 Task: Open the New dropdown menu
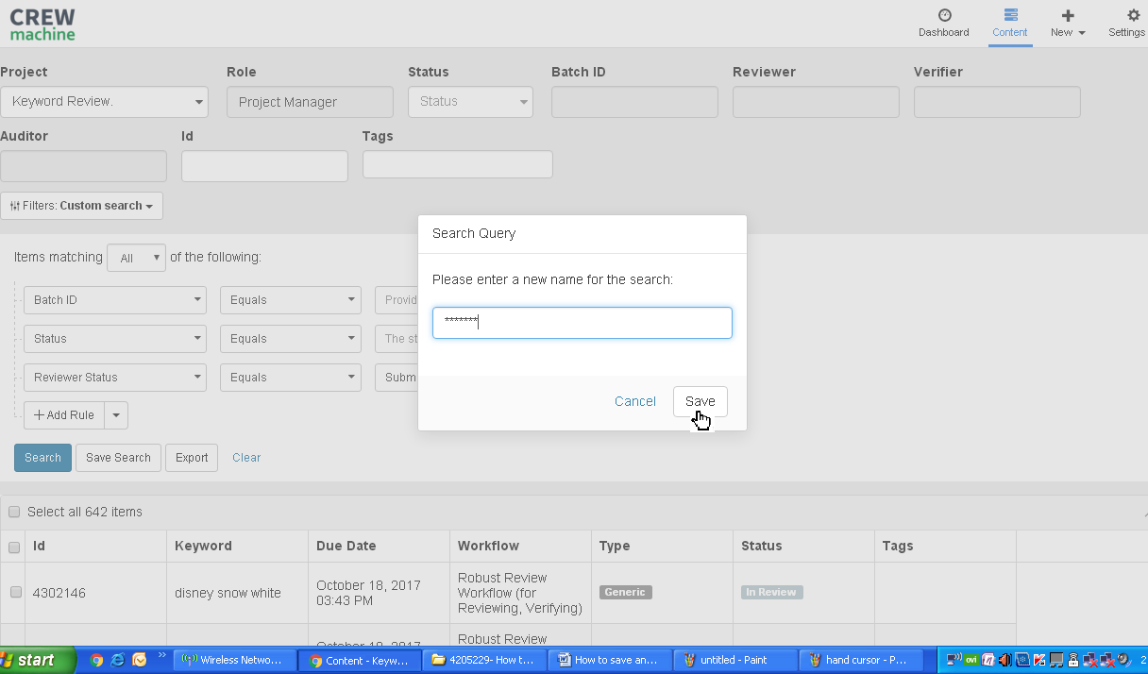coord(1068,24)
